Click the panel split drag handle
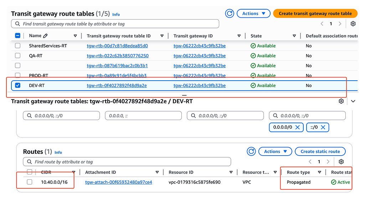Image resolution: width=365 pixels, height=200 pixels. [x=184, y=95]
